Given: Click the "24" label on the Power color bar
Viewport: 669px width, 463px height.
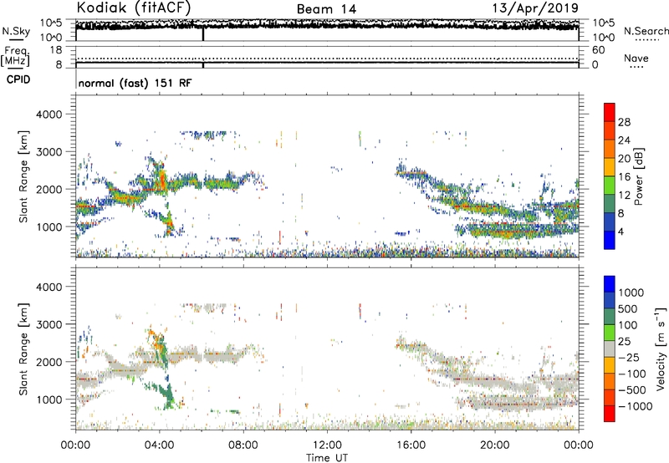Looking at the screenshot, I should (x=624, y=140).
